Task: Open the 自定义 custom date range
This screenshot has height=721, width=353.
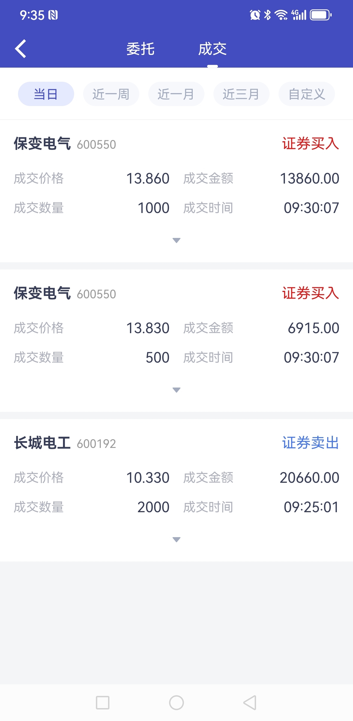Action: 306,94
